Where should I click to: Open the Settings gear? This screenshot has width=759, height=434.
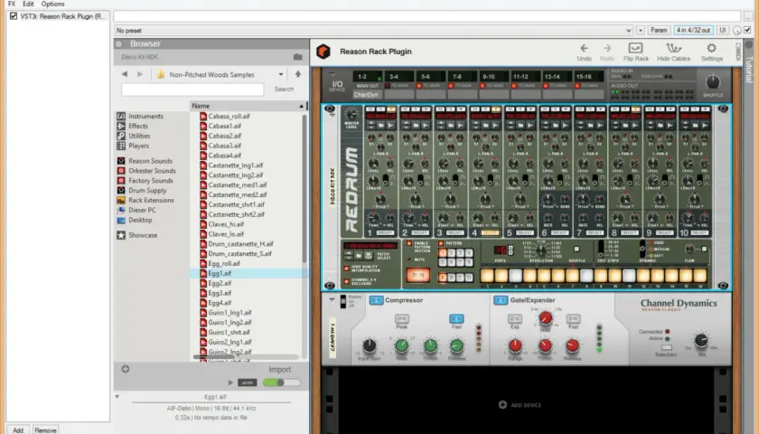[x=712, y=48]
